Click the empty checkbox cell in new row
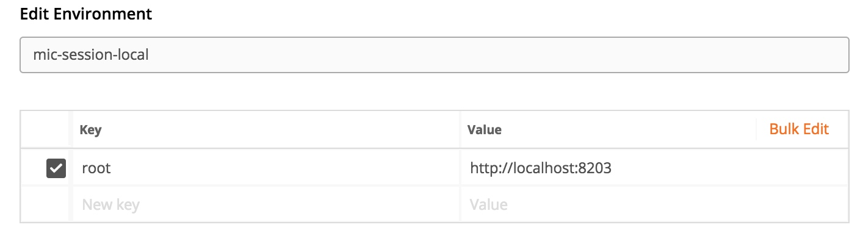This screenshot has height=244, width=863. click(x=46, y=204)
